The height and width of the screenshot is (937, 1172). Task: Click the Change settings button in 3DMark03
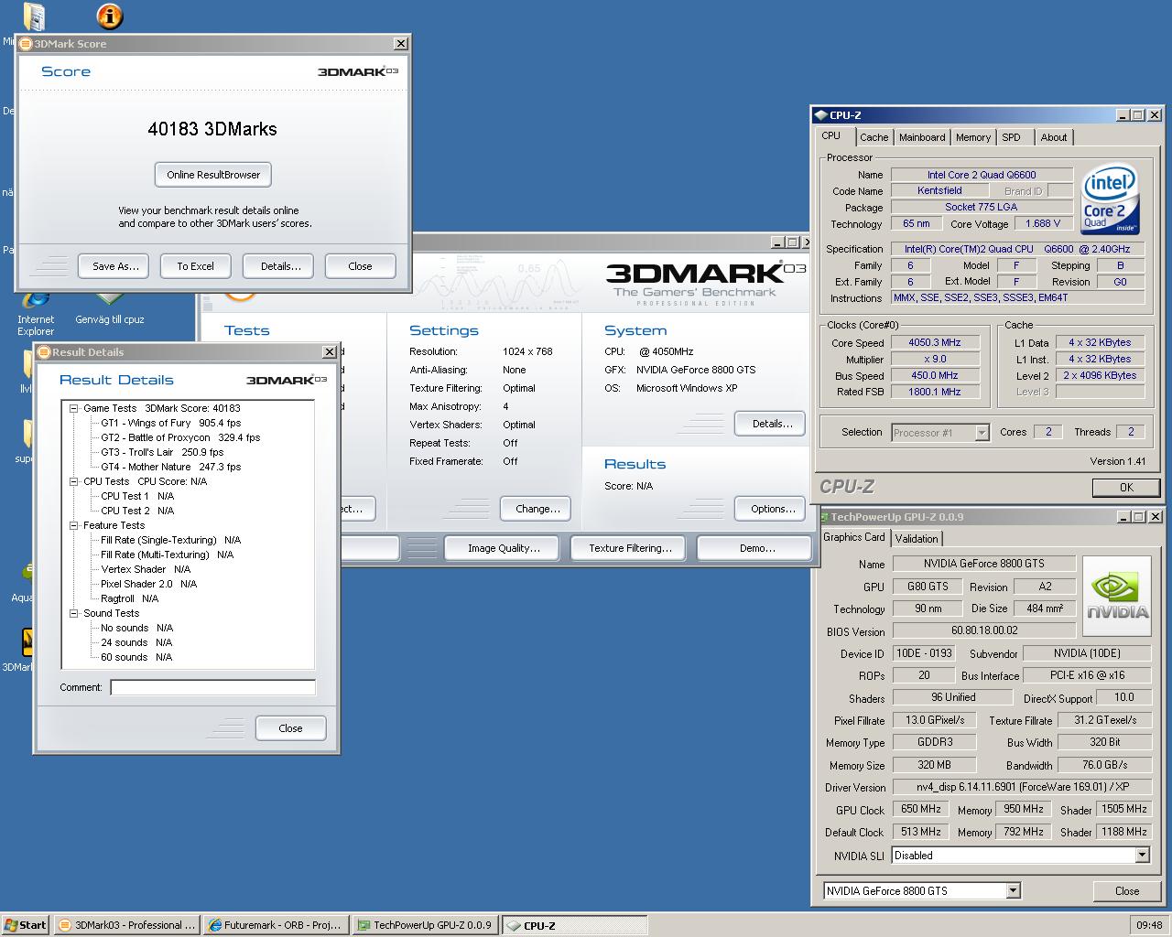point(537,509)
